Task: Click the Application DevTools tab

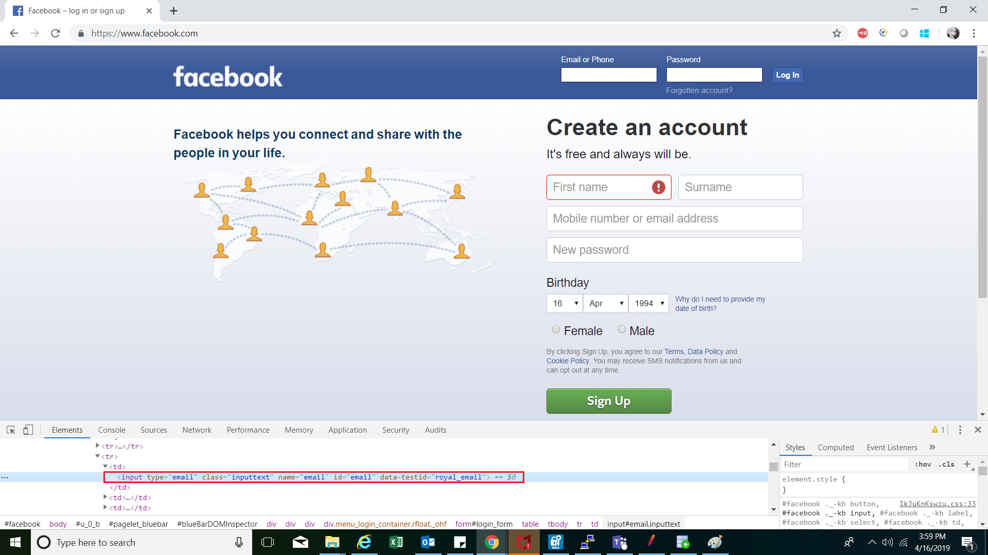Action: pyautogui.click(x=347, y=430)
